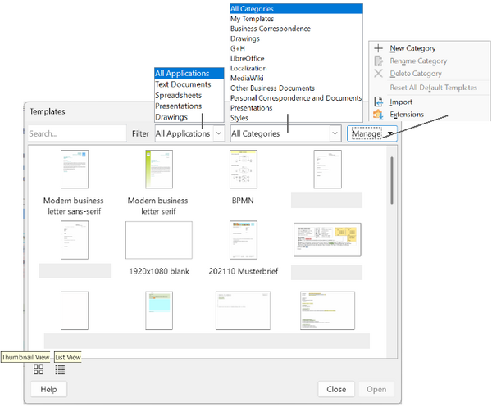
Task: Switch to List View icon
Action: coord(60,369)
